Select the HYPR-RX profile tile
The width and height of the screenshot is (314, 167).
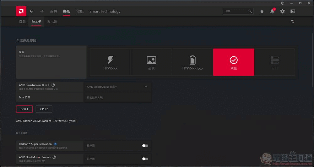pyautogui.click(x=110, y=62)
